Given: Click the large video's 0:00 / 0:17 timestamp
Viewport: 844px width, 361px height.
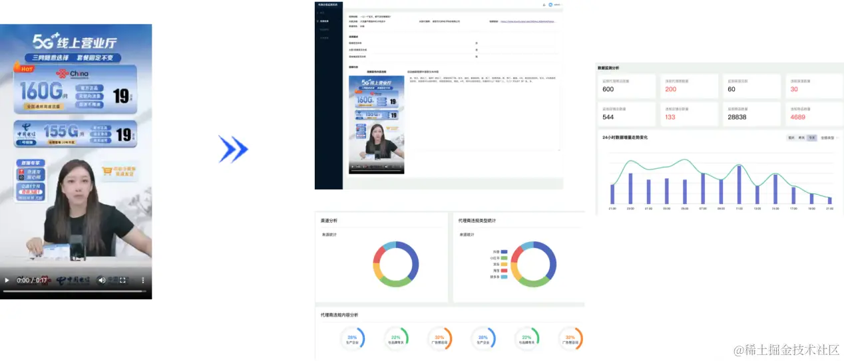Looking at the screenshot, I should [31, 281].
